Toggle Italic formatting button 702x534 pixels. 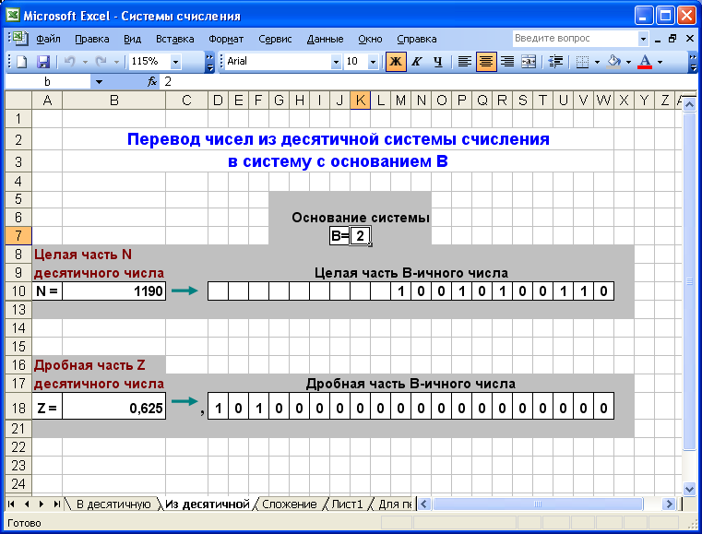point(417,62)
